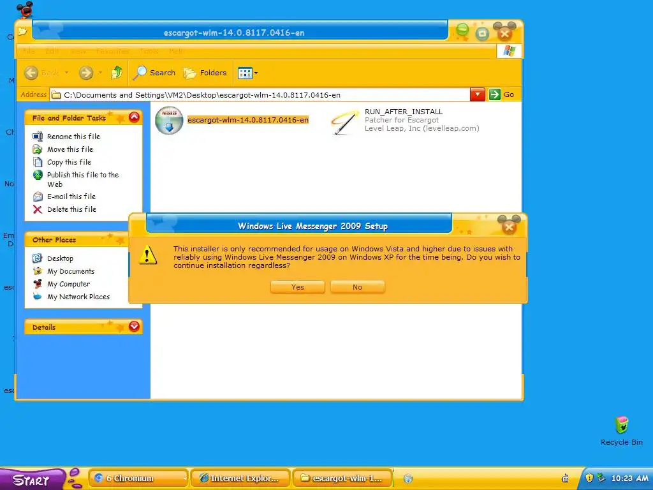Click the Go button next to address
653x490 pixels.
501,94
